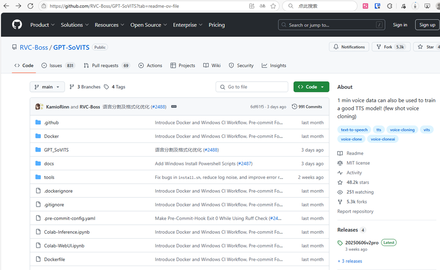Open the .pre-commit-config.yaml file
This screenshot has height=270, width=440.
tap(70, 218)
